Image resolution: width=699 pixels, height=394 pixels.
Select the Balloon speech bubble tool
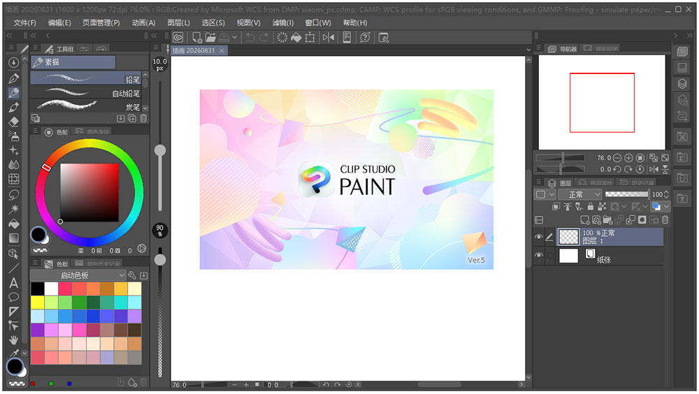point(13,297)
